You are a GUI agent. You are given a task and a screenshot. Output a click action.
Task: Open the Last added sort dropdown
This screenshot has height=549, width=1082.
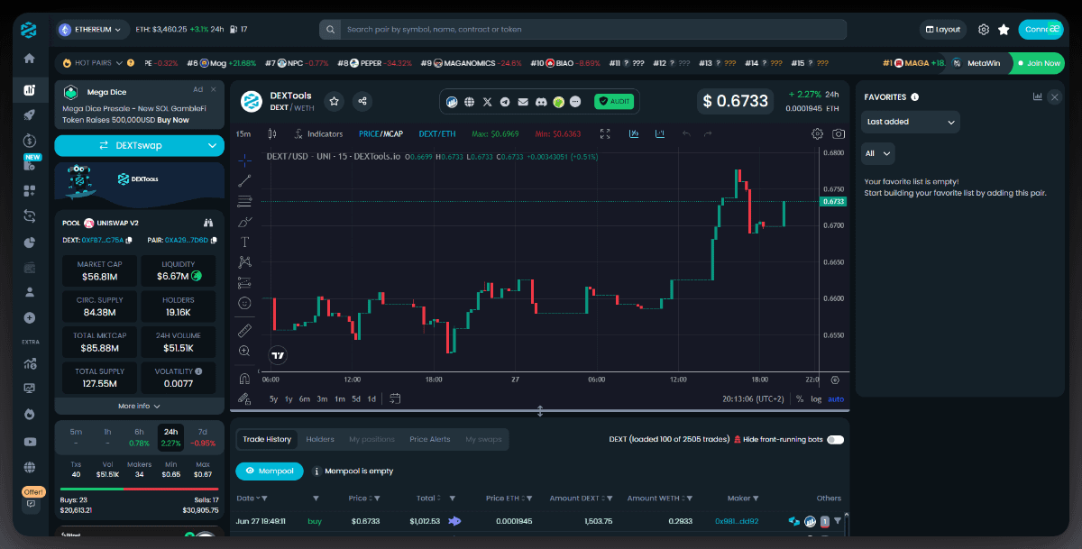[911, 122]
